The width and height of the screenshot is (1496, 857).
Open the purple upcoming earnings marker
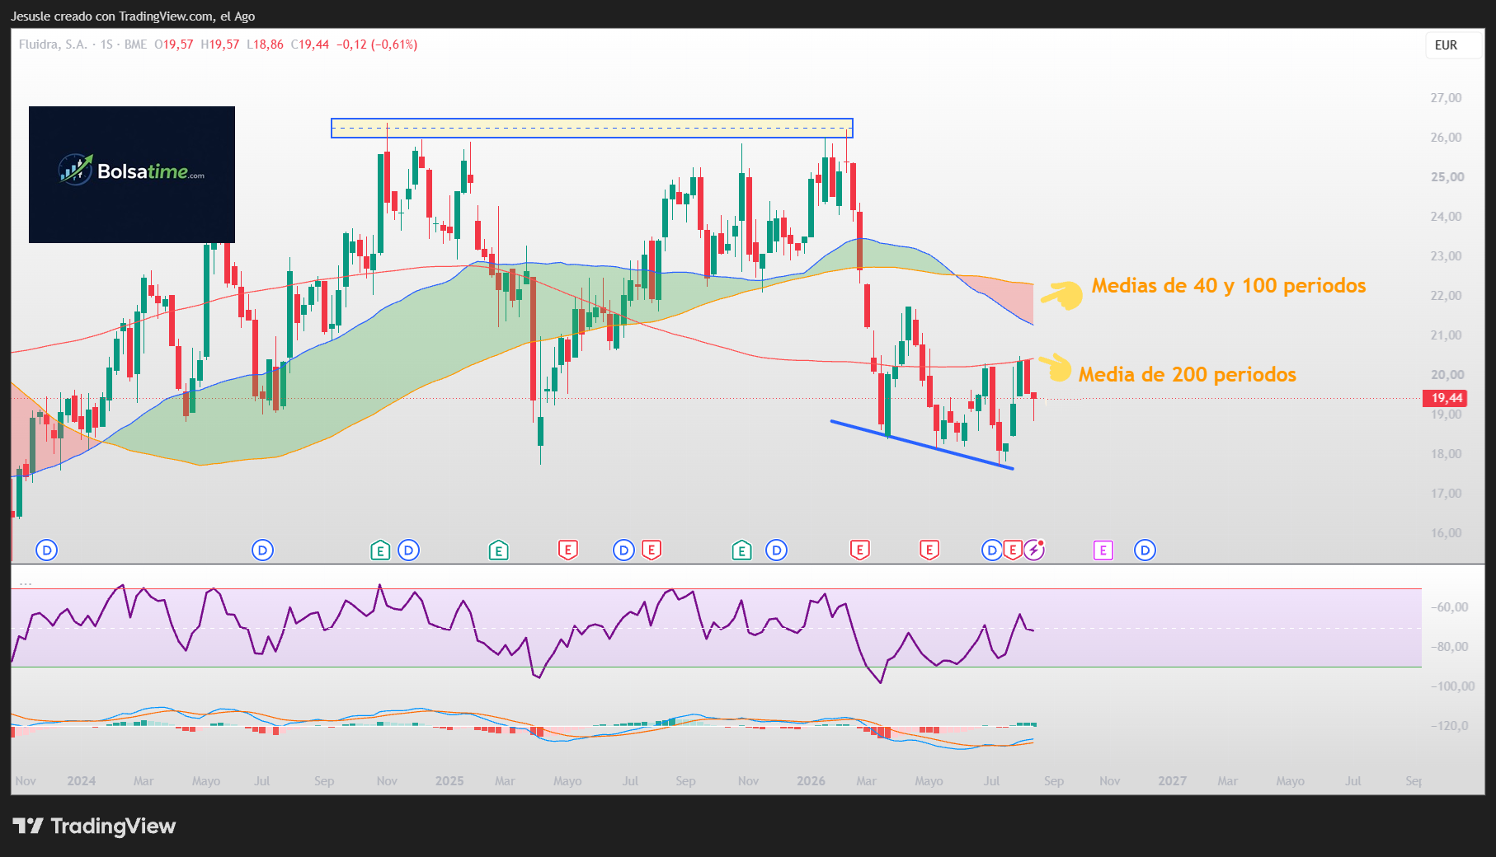[1103, 550]
